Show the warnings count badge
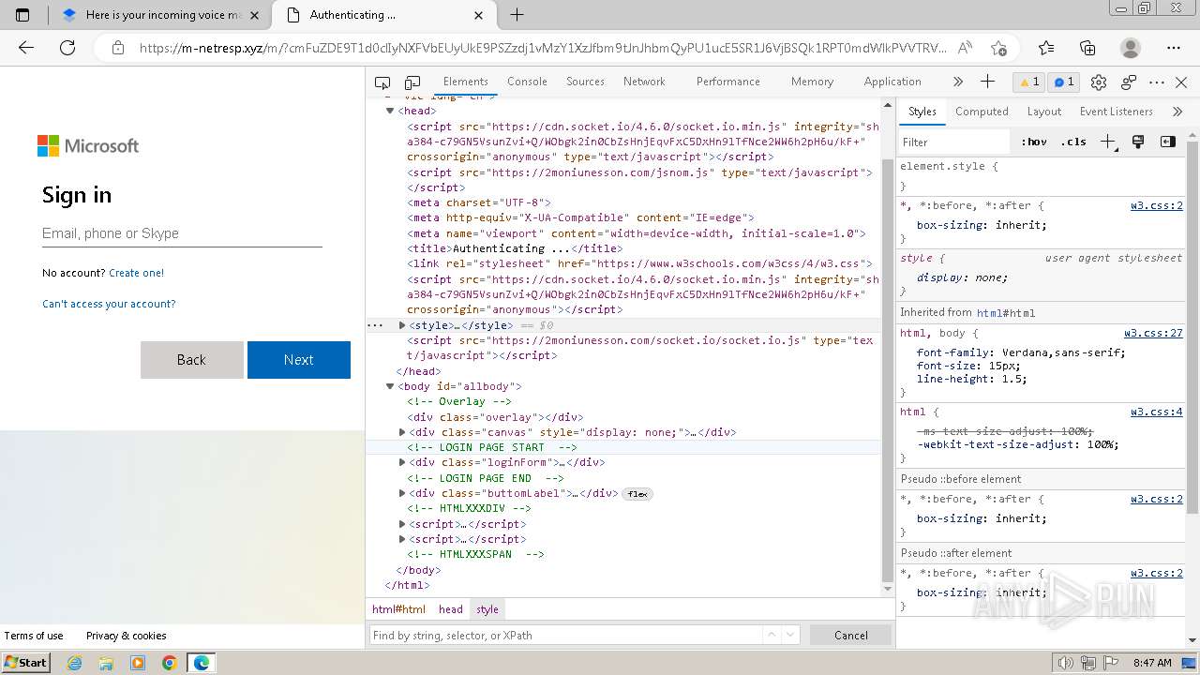The image size is (1200, 675). (x=1030, y=82)
